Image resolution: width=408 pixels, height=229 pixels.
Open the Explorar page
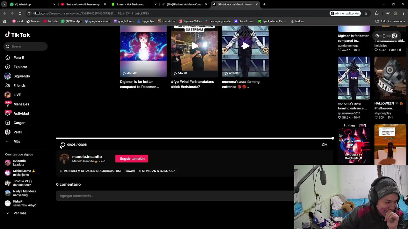pyautogui.click(x=16, y=67)
